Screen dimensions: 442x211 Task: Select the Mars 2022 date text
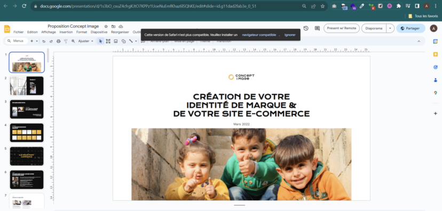pos(241,124)
